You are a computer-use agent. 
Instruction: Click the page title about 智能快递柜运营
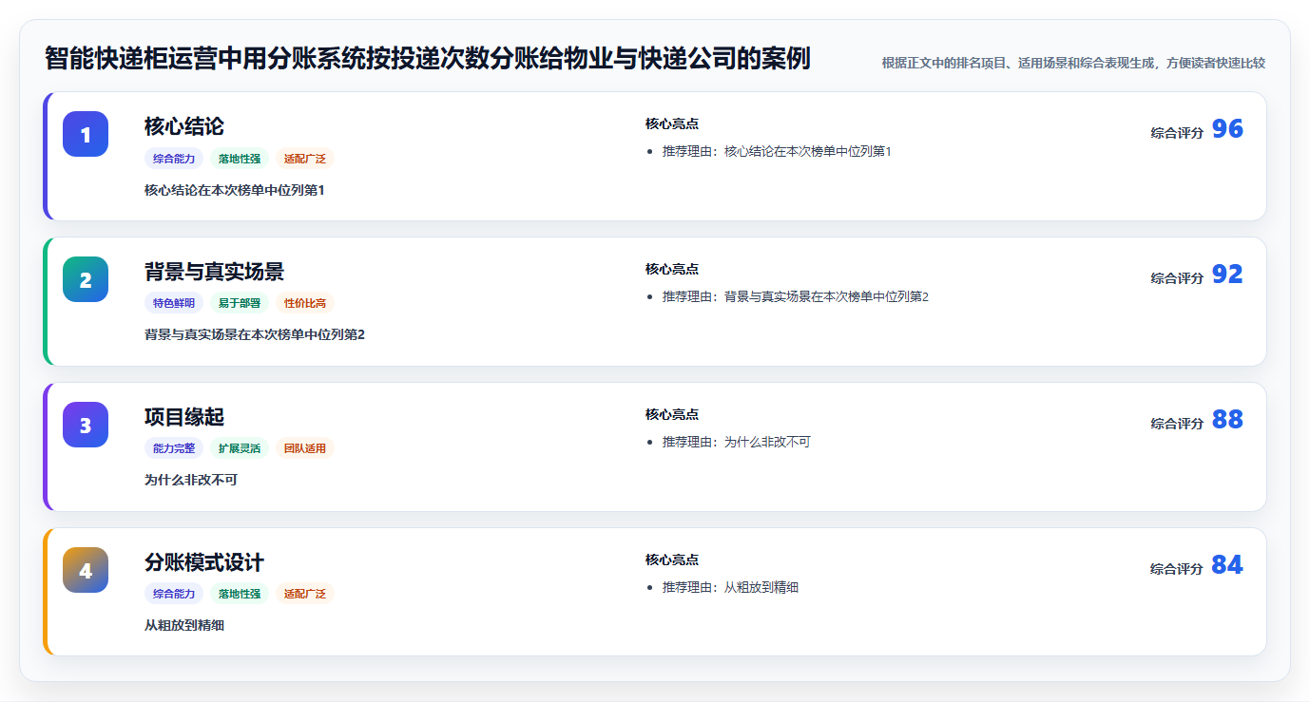(x=428, y=58)
